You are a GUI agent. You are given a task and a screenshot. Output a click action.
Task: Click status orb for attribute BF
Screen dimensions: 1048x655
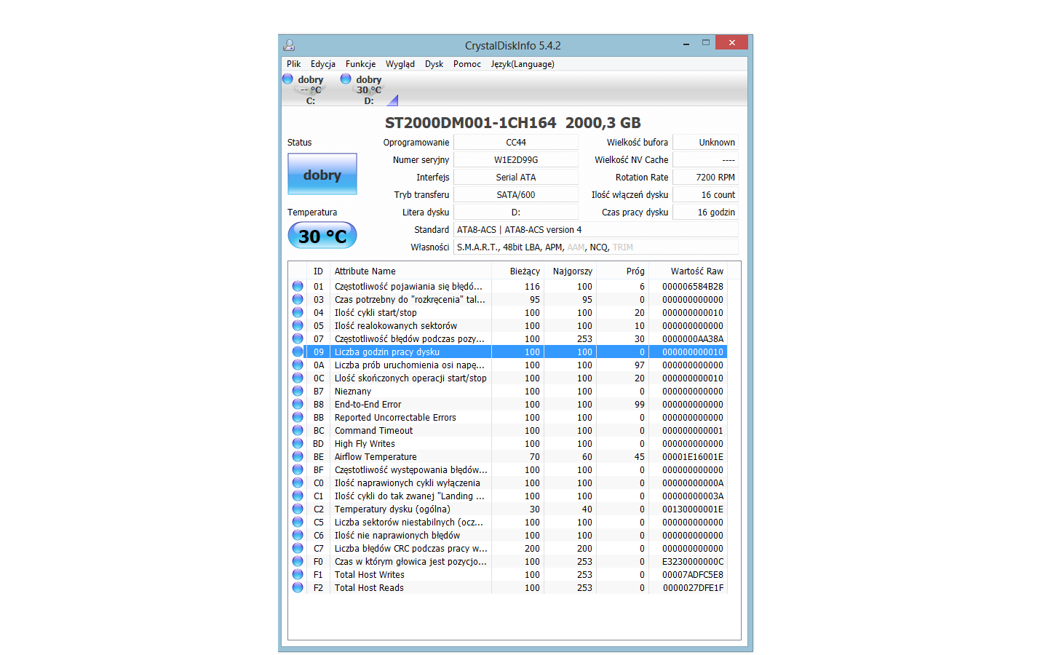pos(298,469)
